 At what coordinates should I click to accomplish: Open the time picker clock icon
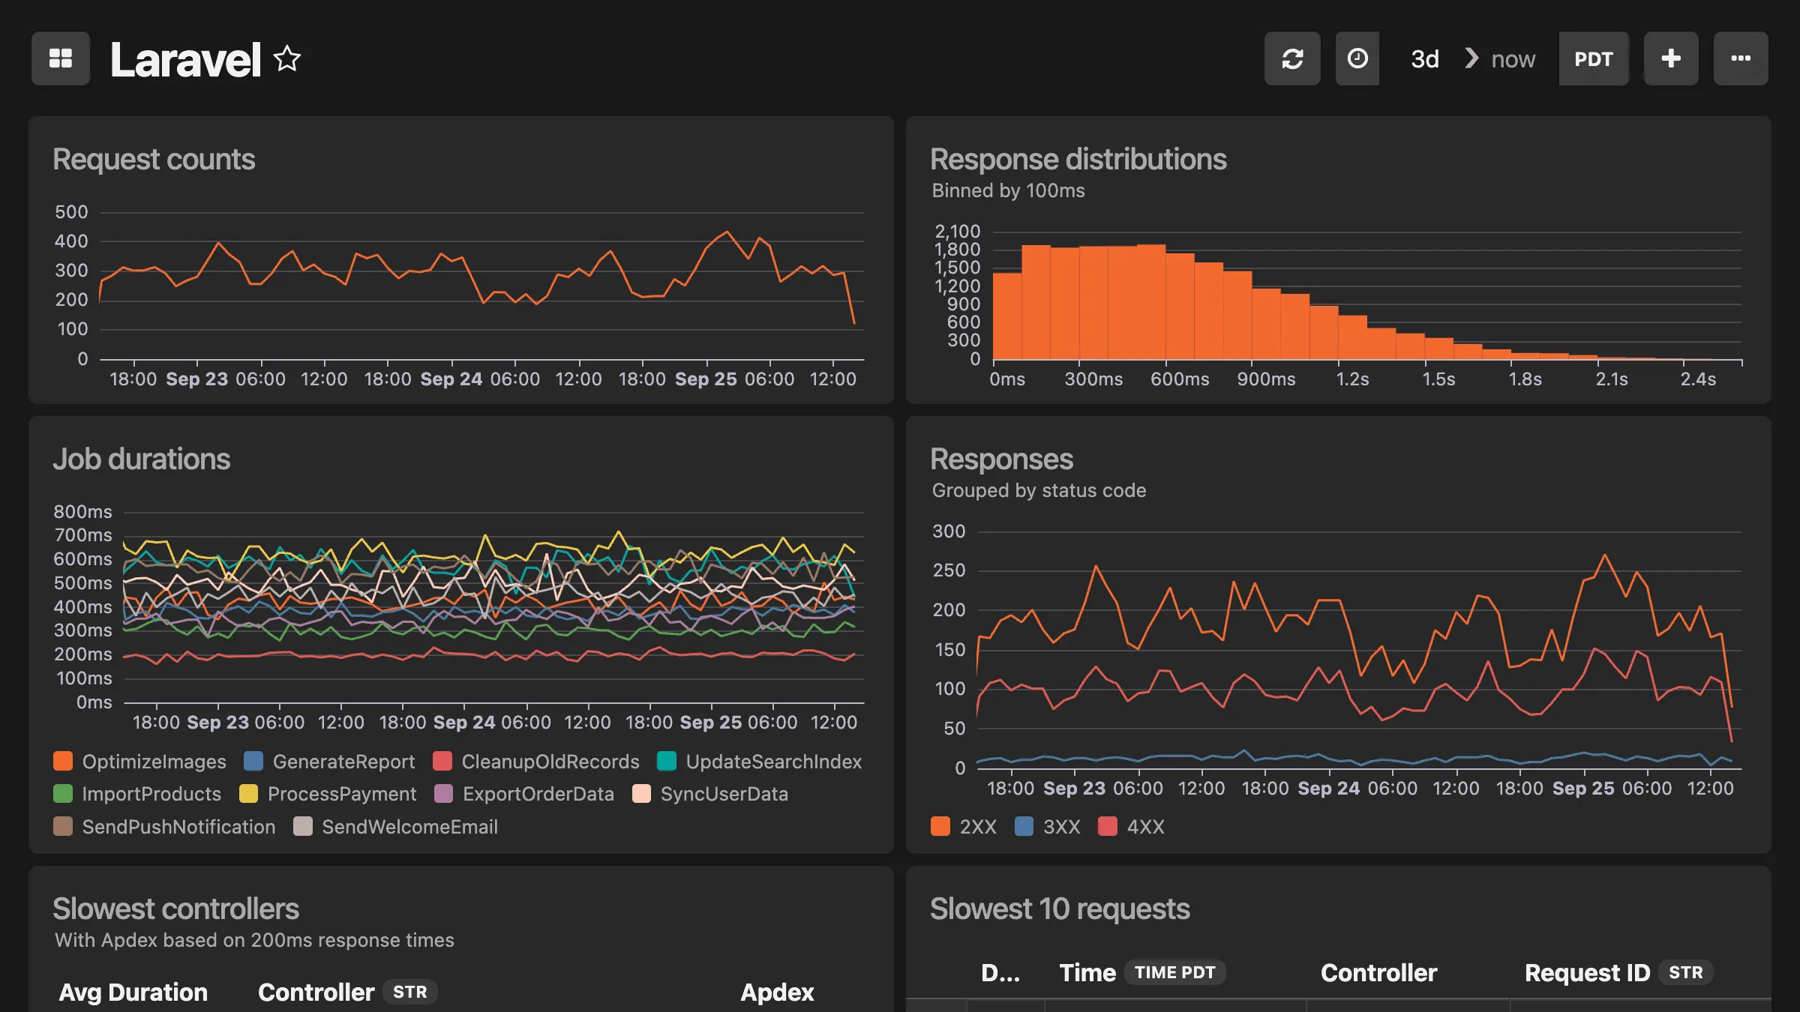tap(1357, 58)
